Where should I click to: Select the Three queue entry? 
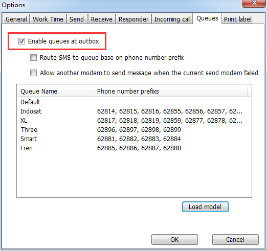[134, 130]
